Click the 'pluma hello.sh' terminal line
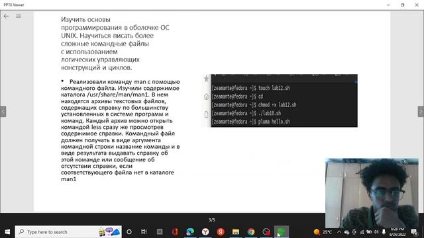Viewport: 424px width, 238px height. pyautogui.click(x=250, y=122)
